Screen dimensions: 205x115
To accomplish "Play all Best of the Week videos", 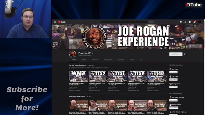I will (x=90, y=97).
